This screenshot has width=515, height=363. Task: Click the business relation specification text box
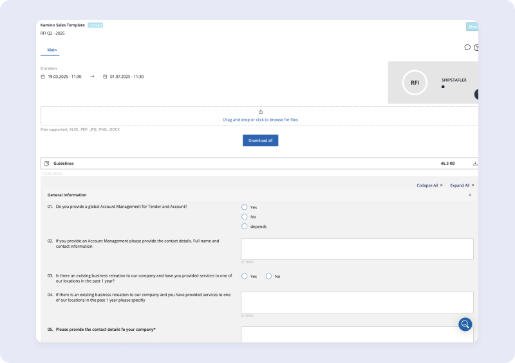click(357, 302)
